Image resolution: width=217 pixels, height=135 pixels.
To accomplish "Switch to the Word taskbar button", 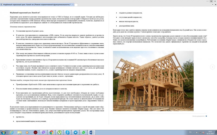I will 92,133.
